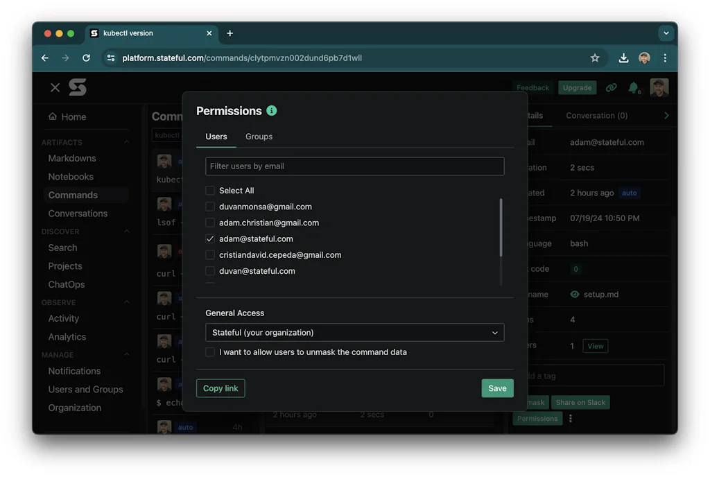
Task: Collapse the Artifacts section in the sidebar
Action: (x=126, y=141)
